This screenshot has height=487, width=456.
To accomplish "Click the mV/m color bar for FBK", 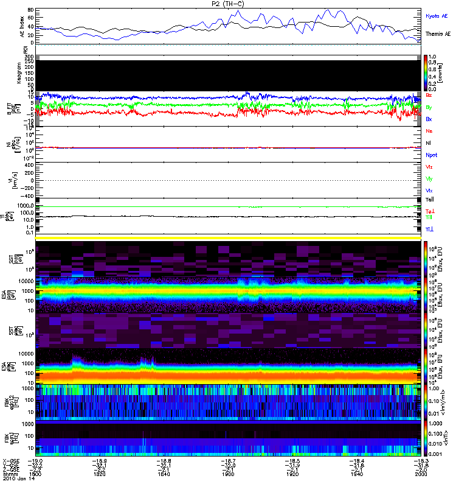I will pyautogui.click(x=425, y=402).
